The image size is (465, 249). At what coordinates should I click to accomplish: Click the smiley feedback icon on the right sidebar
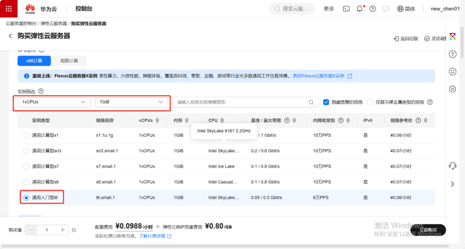(x=452, y=72)
